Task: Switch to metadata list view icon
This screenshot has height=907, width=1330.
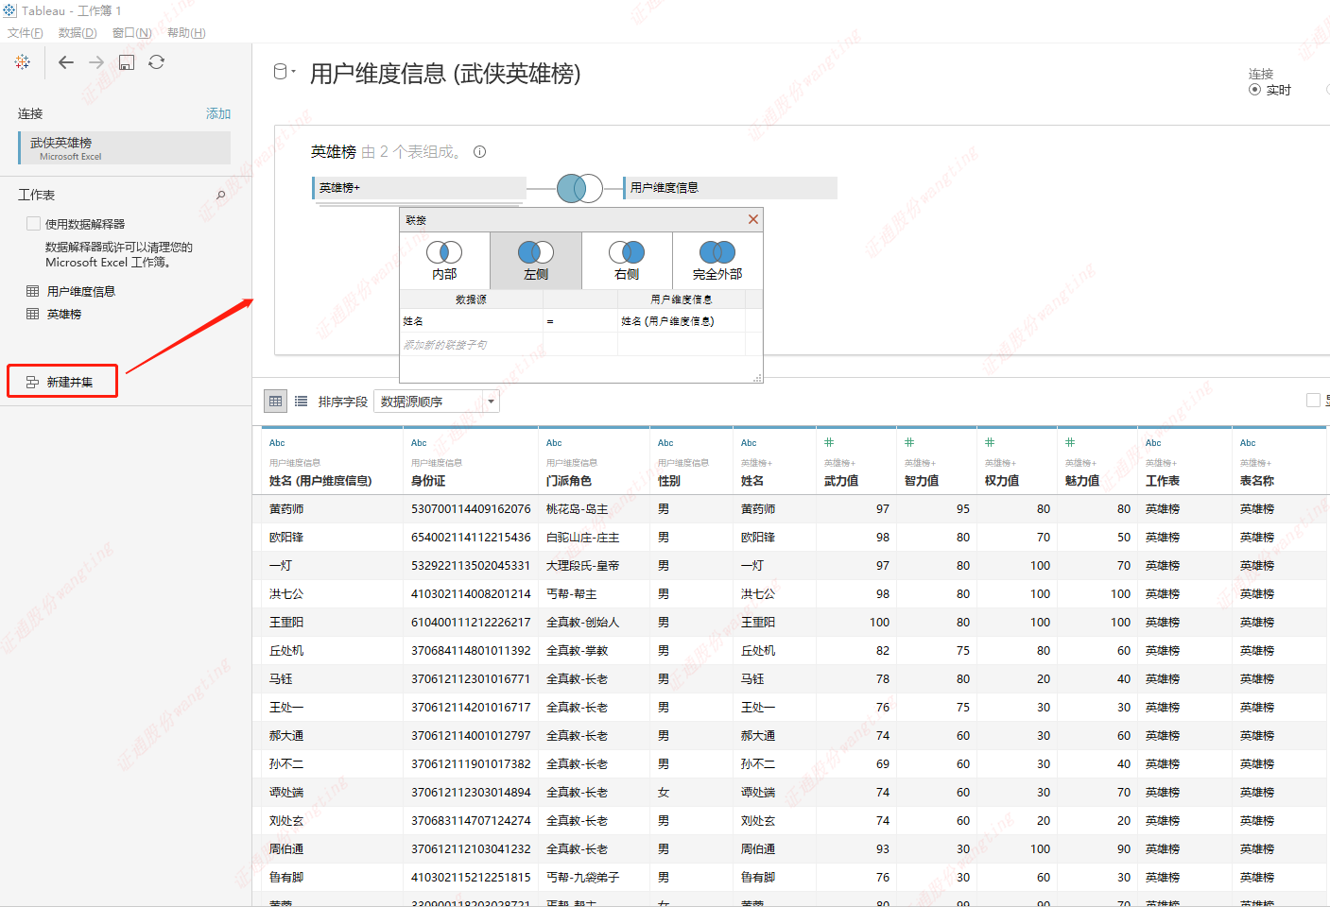Action: 301,402
